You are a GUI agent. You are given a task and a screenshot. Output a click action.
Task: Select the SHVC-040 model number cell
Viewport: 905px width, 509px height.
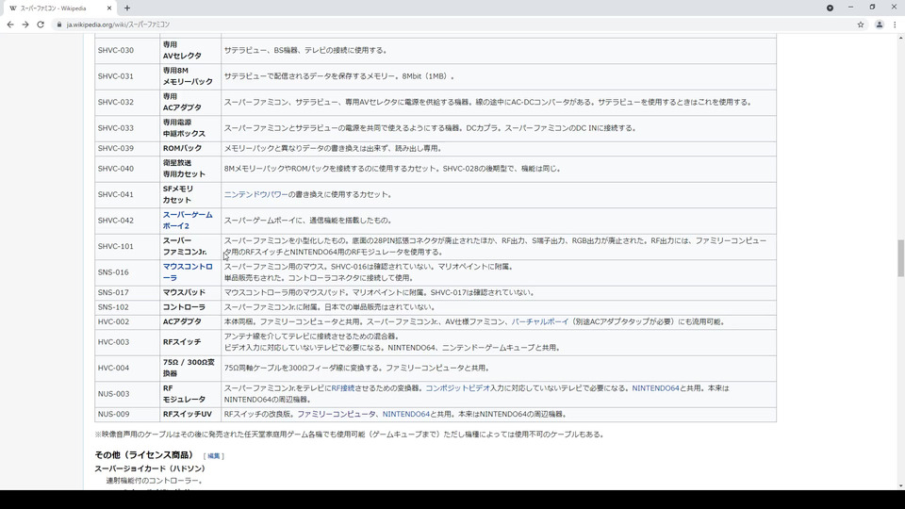click(x=127, y=169)
